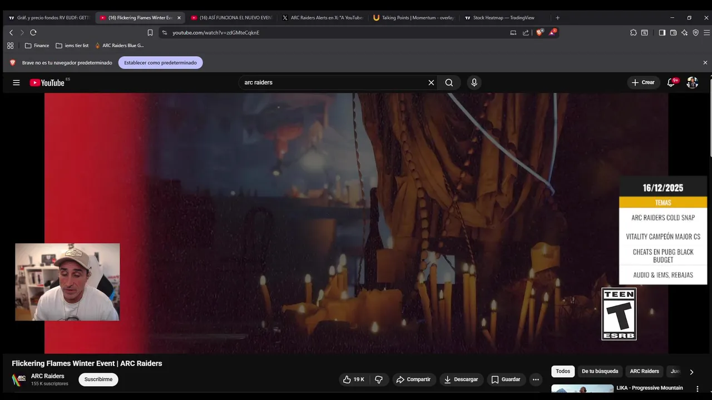712x400 pixels.
Task: Show more filter chips with arrow
Action: [691, 372]
